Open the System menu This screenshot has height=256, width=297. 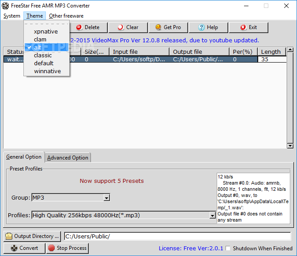pos(12,16)
